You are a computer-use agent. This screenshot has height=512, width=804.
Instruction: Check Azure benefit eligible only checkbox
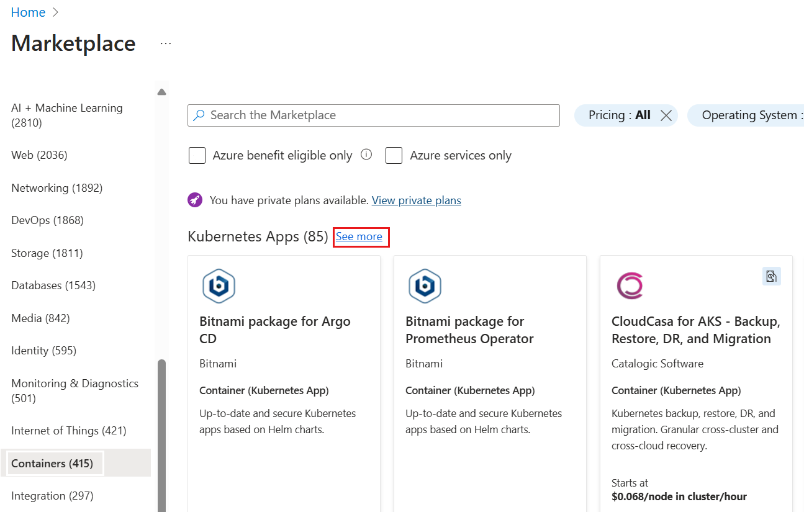[197, 155]
